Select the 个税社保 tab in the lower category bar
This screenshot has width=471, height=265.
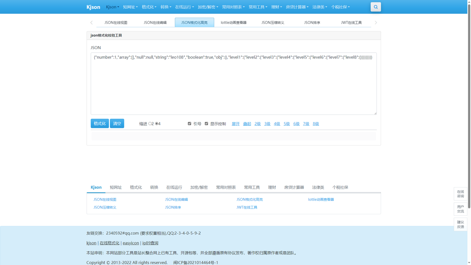tap(340, 187)
